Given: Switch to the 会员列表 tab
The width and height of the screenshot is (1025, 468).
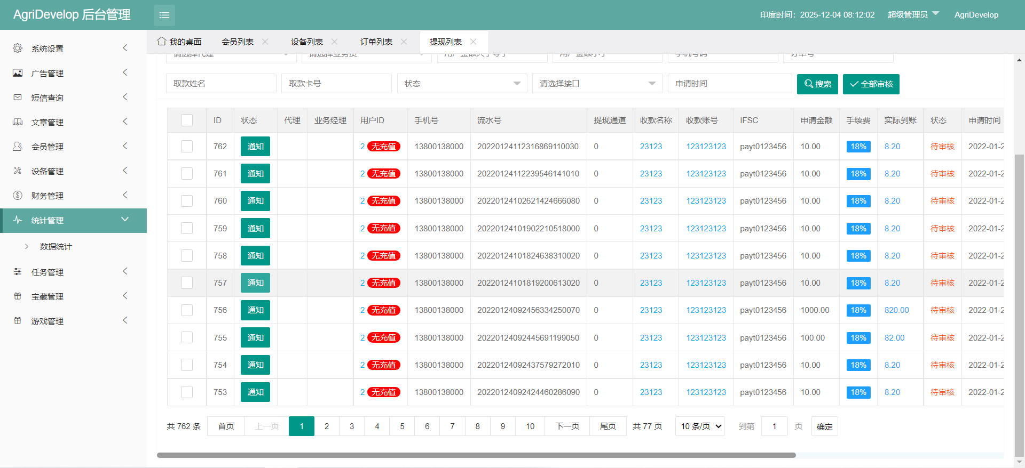Looking at the screenshot, I should 238,42.
